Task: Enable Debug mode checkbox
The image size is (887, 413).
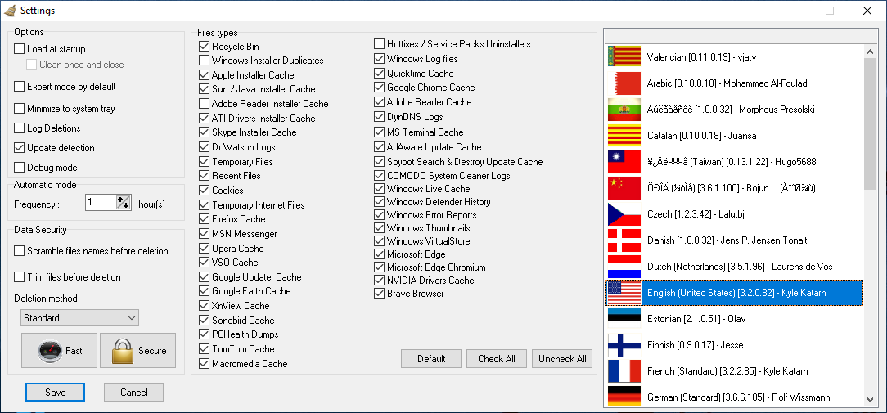Action: (20, 168)
